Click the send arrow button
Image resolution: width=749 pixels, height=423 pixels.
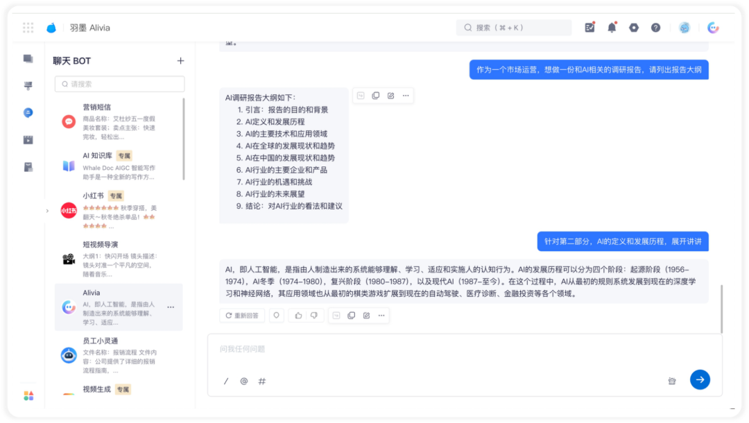[x=700, y=379]
